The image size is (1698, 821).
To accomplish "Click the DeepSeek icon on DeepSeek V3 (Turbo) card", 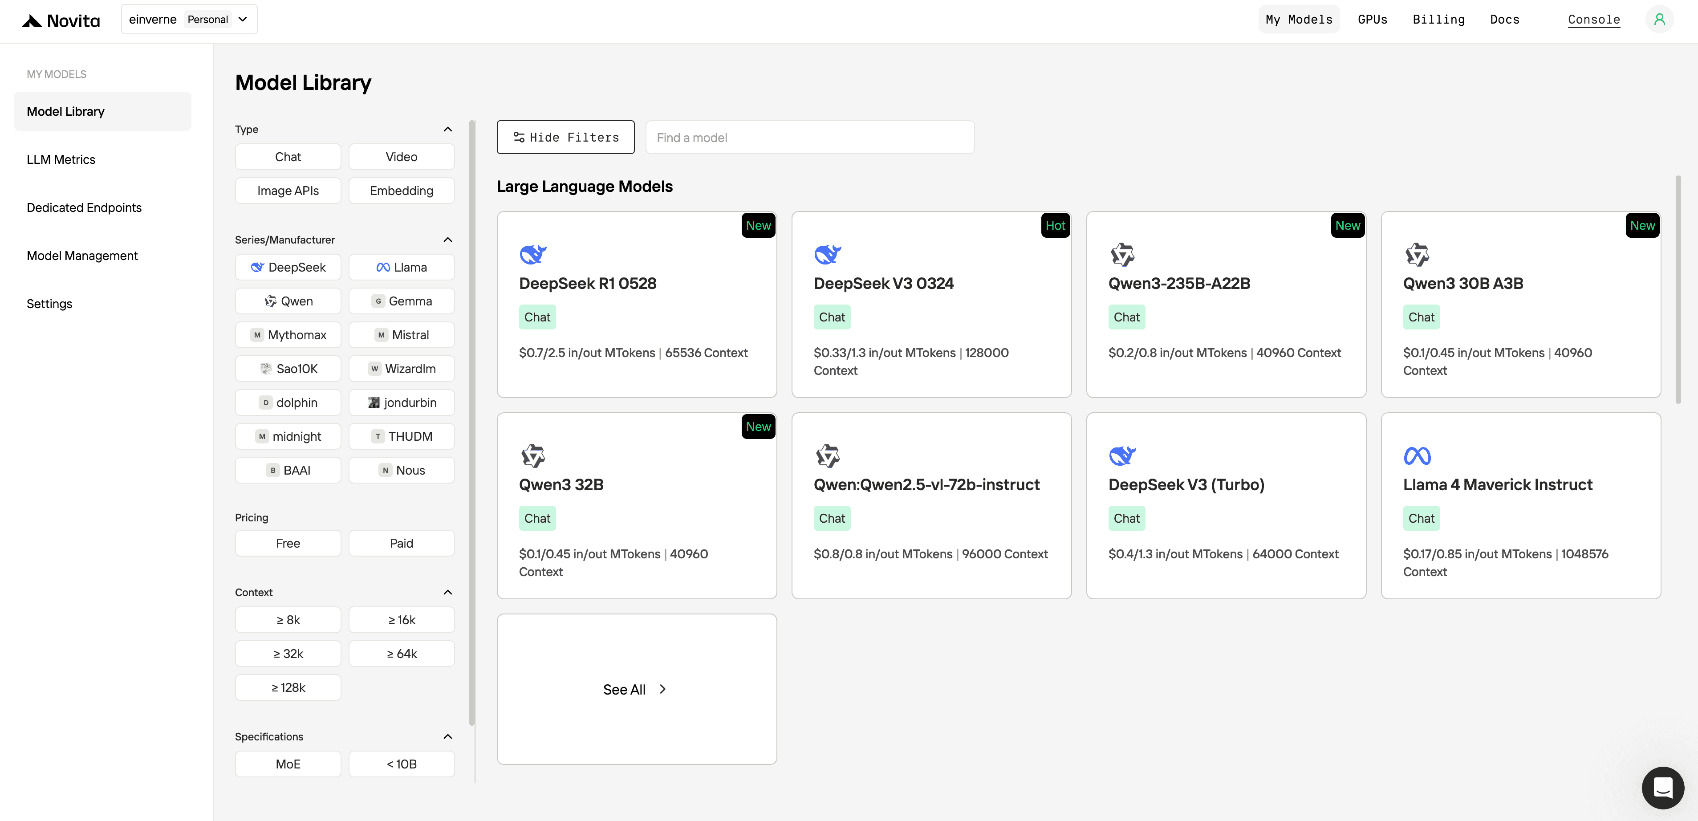I will point(1122,455).
